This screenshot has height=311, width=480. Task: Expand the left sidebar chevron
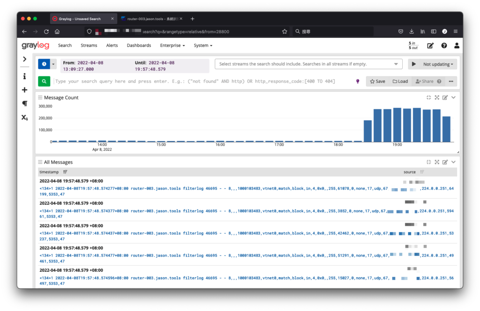[x=25, y=59]
